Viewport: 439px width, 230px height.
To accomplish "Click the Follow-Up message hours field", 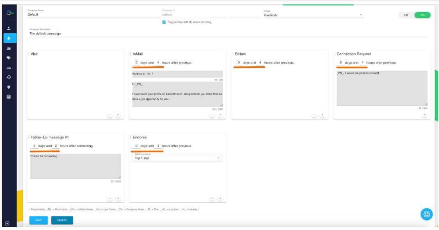I will (x=56, y=146).
